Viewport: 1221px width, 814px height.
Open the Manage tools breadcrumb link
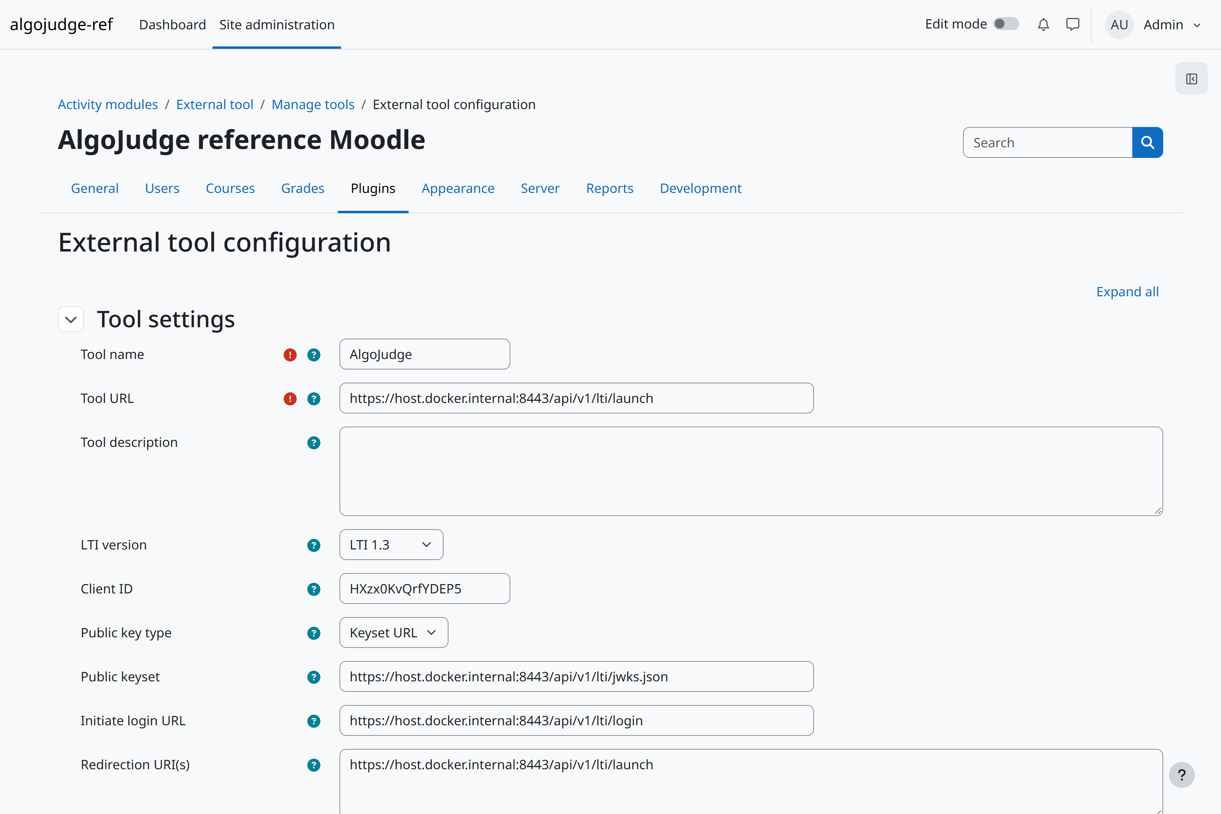[x=313, y=104]
